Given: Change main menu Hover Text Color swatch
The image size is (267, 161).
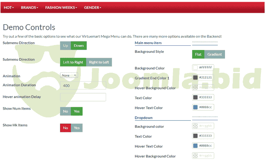Looking at the screenshot, I should point(195,107).
